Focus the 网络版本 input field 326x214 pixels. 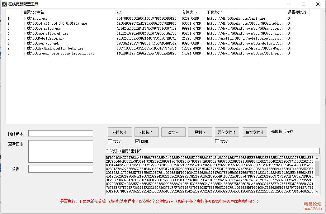pos(61,133)
